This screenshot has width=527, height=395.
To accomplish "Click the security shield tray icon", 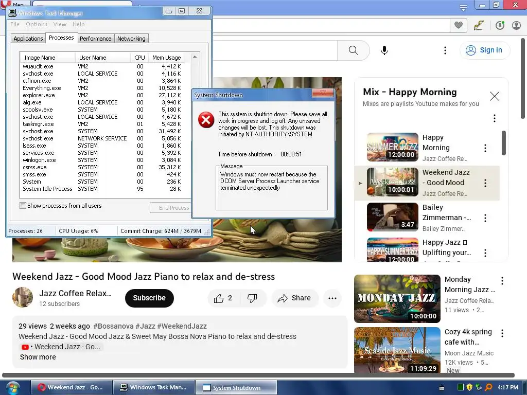I will pos(469,387).
